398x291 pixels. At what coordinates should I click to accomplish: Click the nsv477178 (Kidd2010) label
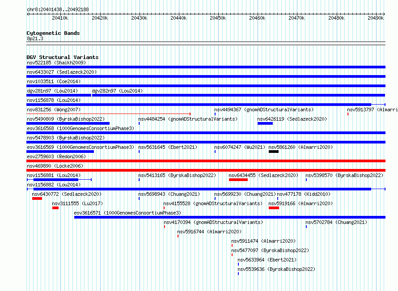click(x=304, y=194)
